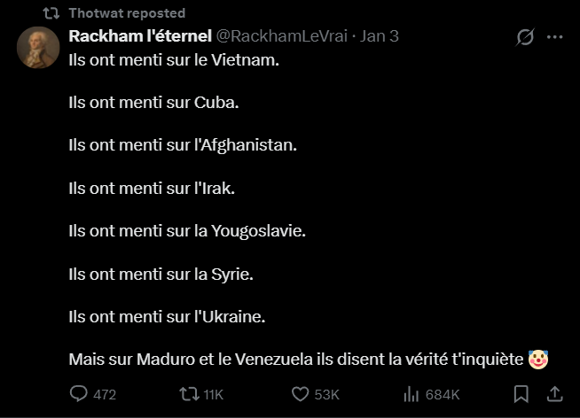The height and width of the screenshot is (418, 580).
Task: Like the tweet with the heart icon
Action: click(x=300, y=394)
